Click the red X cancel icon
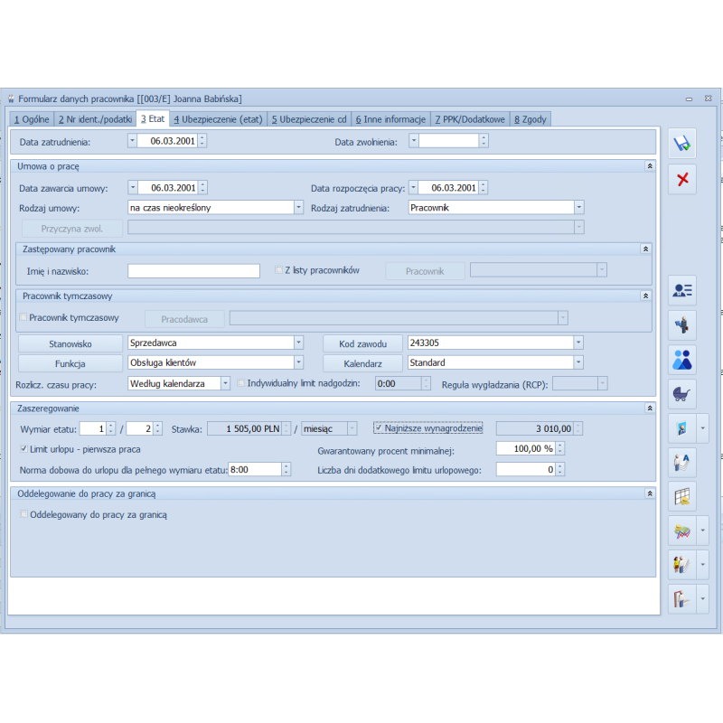This screenshot has height=723, width=723. [x=682, y=179]
